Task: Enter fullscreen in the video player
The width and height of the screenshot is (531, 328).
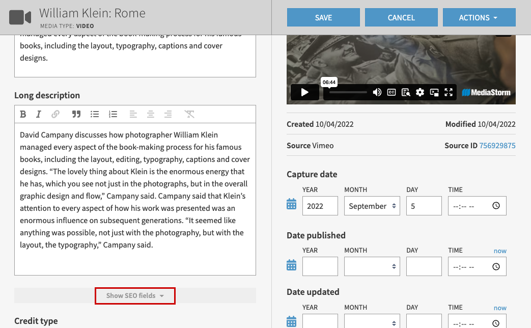Action: pyautogui.click(x=449, y=92)
